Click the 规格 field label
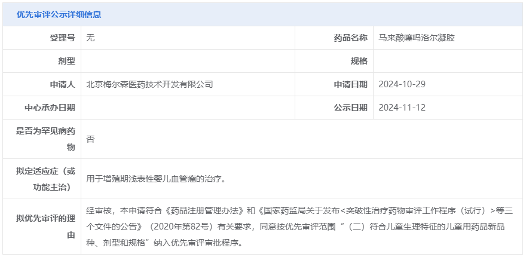 (x=359, y=61)
